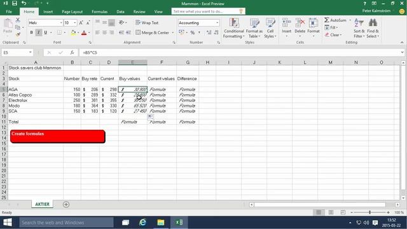Expand the formula bar
Viewport: 407px width, 229px height.
click(402, 52)
